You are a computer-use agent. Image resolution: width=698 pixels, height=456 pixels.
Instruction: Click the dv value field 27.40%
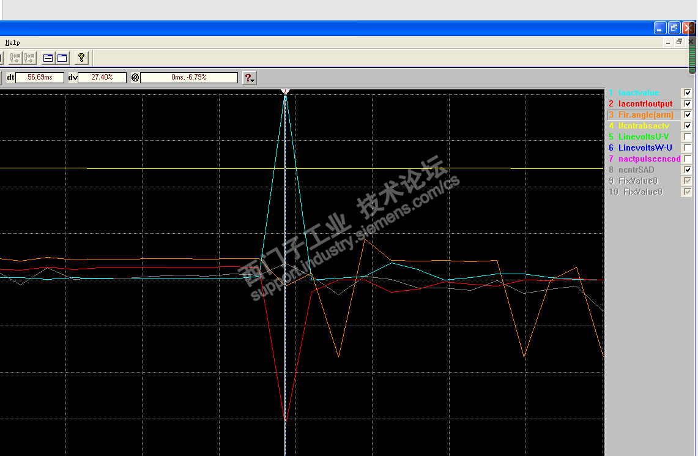click(x=102, y=78)
